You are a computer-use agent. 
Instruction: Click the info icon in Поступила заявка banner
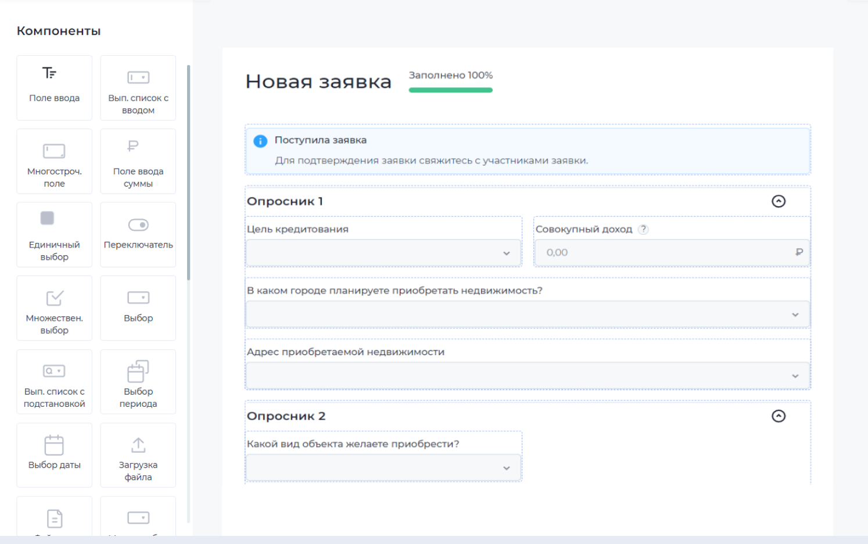tap(260, 141)
